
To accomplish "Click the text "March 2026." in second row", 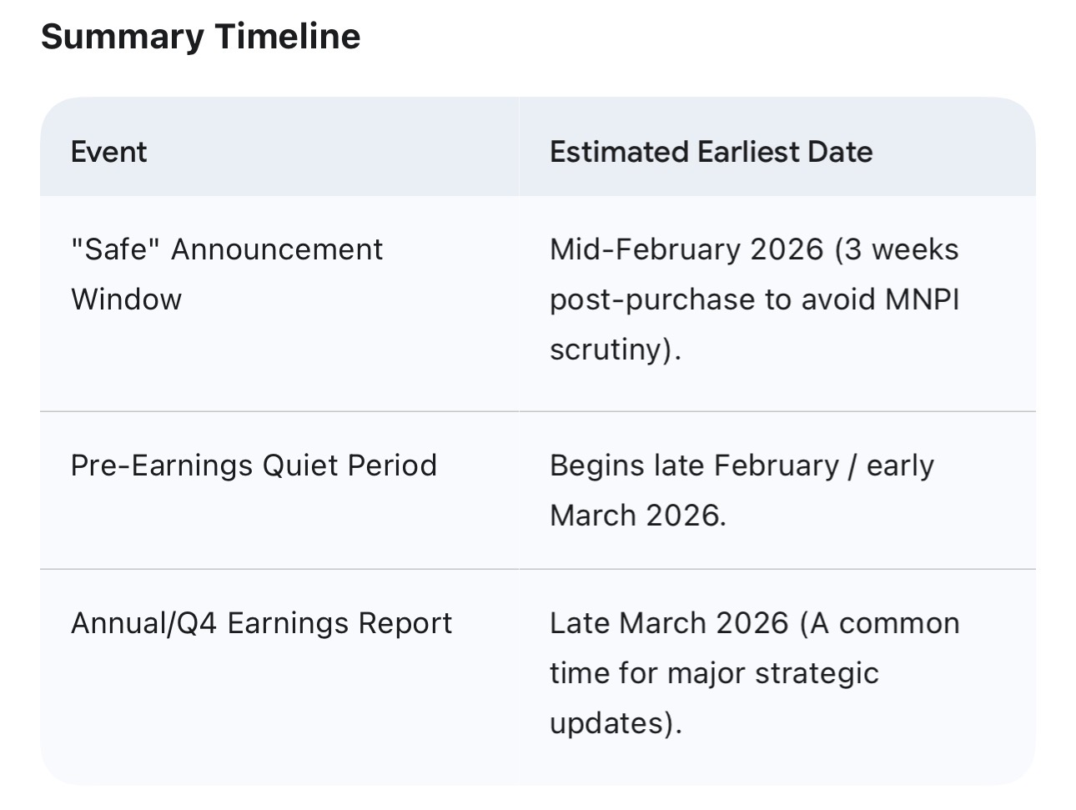I will (637, 516).
